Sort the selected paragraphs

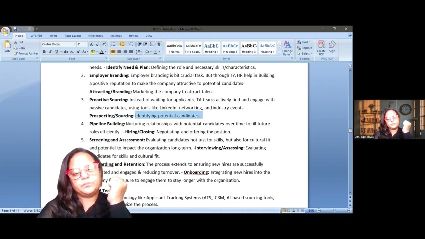tap(152, 44)
